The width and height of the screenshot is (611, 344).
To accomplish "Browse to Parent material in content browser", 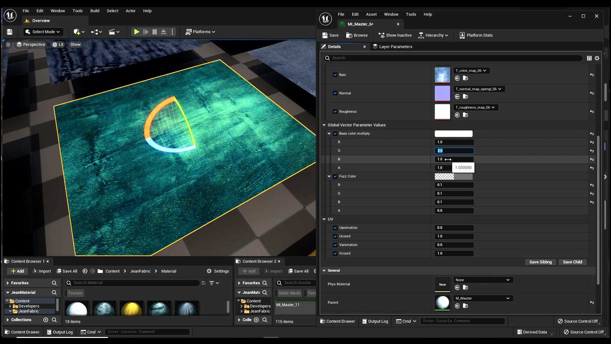I will click(x=465, y=306).
